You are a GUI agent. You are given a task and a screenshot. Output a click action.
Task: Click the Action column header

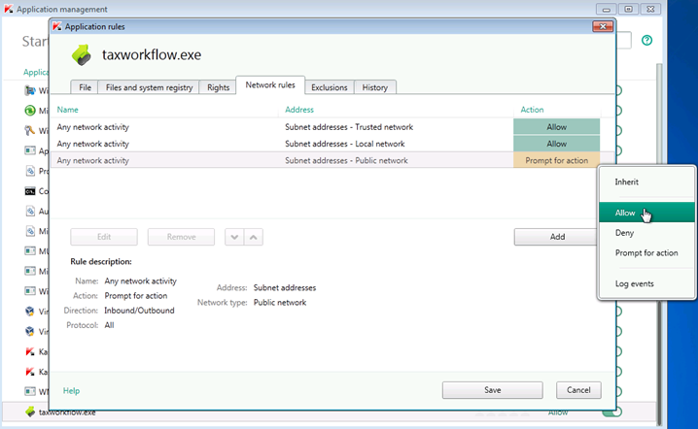(532, 110)
